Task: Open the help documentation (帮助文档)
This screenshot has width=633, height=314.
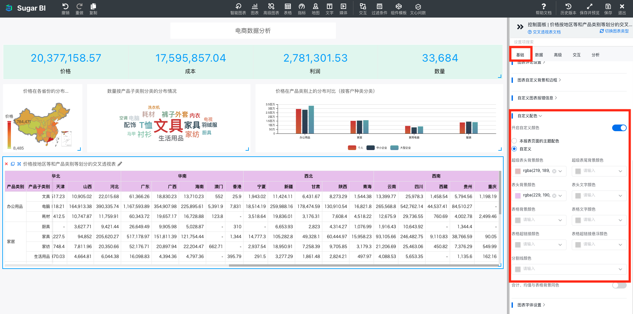Action: pos(544,9)
